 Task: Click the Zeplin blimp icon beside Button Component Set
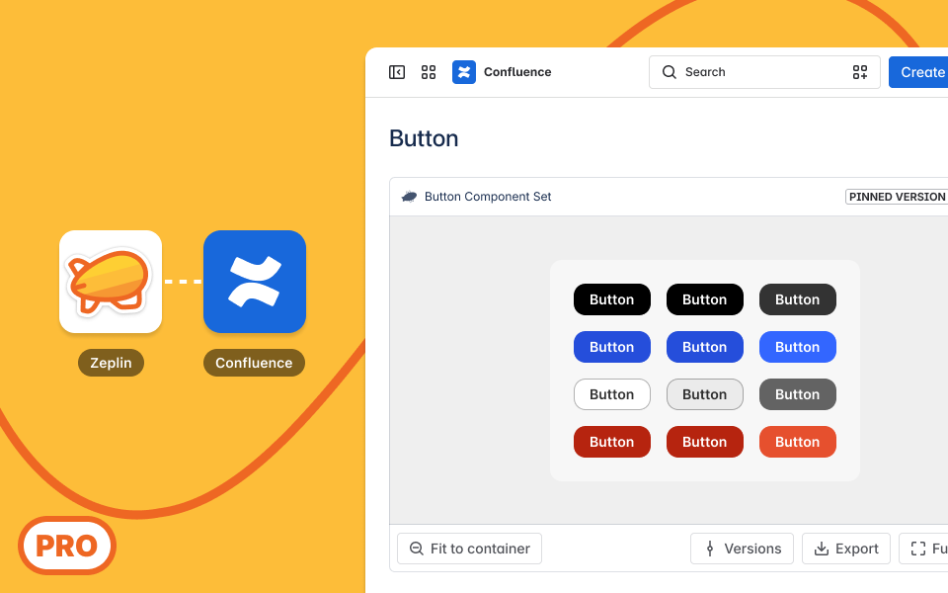coord(409,197)
